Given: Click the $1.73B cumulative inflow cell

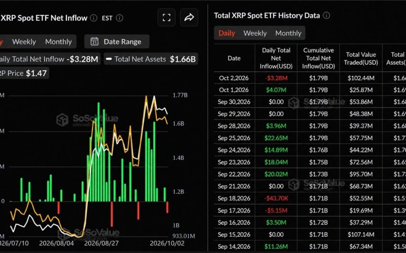Looking at the screenshot, I should (319, 174).
